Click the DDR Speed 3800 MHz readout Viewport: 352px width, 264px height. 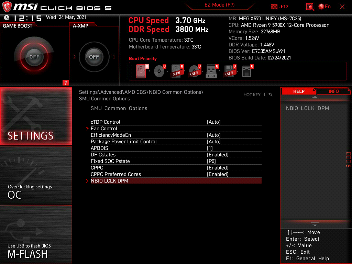[x=168, y=30]
